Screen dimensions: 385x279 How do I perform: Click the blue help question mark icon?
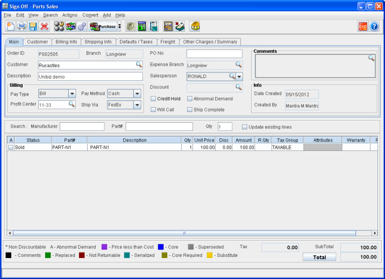click(374, 26)
